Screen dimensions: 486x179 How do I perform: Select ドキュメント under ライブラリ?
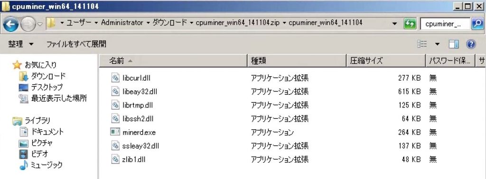47,132
